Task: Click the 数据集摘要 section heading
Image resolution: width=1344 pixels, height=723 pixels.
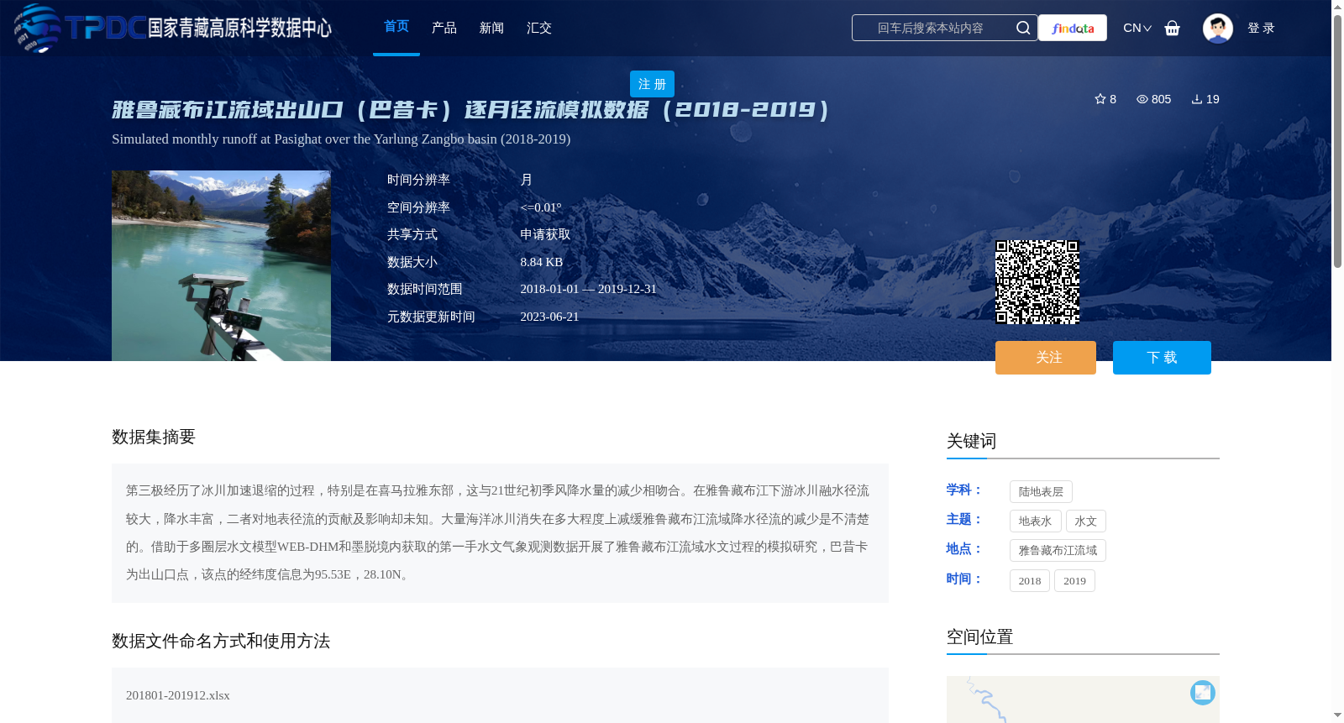Action: point(154,437)
